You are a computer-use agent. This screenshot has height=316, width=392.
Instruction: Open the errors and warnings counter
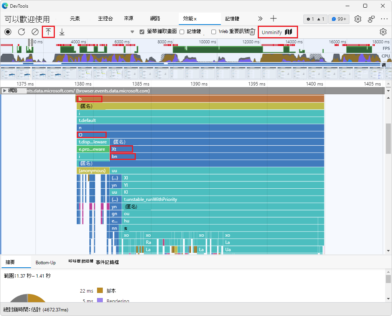point(316,19)
